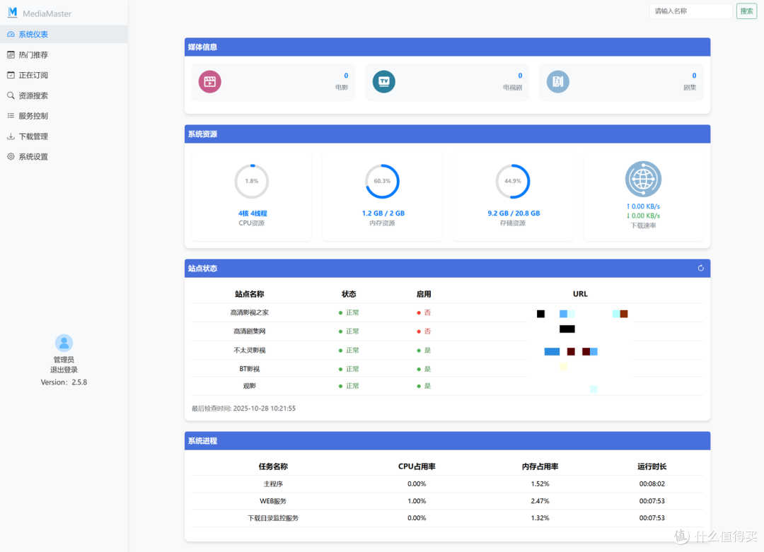This screenshot has width=764, height=552.
Task: Go to the 正在订阅 page
Action: click(x=64, y=75)
